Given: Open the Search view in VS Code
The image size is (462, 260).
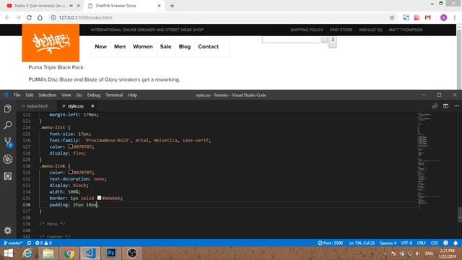Looking at the screenshot, I should pyautogui.click(x=8, y=125).
